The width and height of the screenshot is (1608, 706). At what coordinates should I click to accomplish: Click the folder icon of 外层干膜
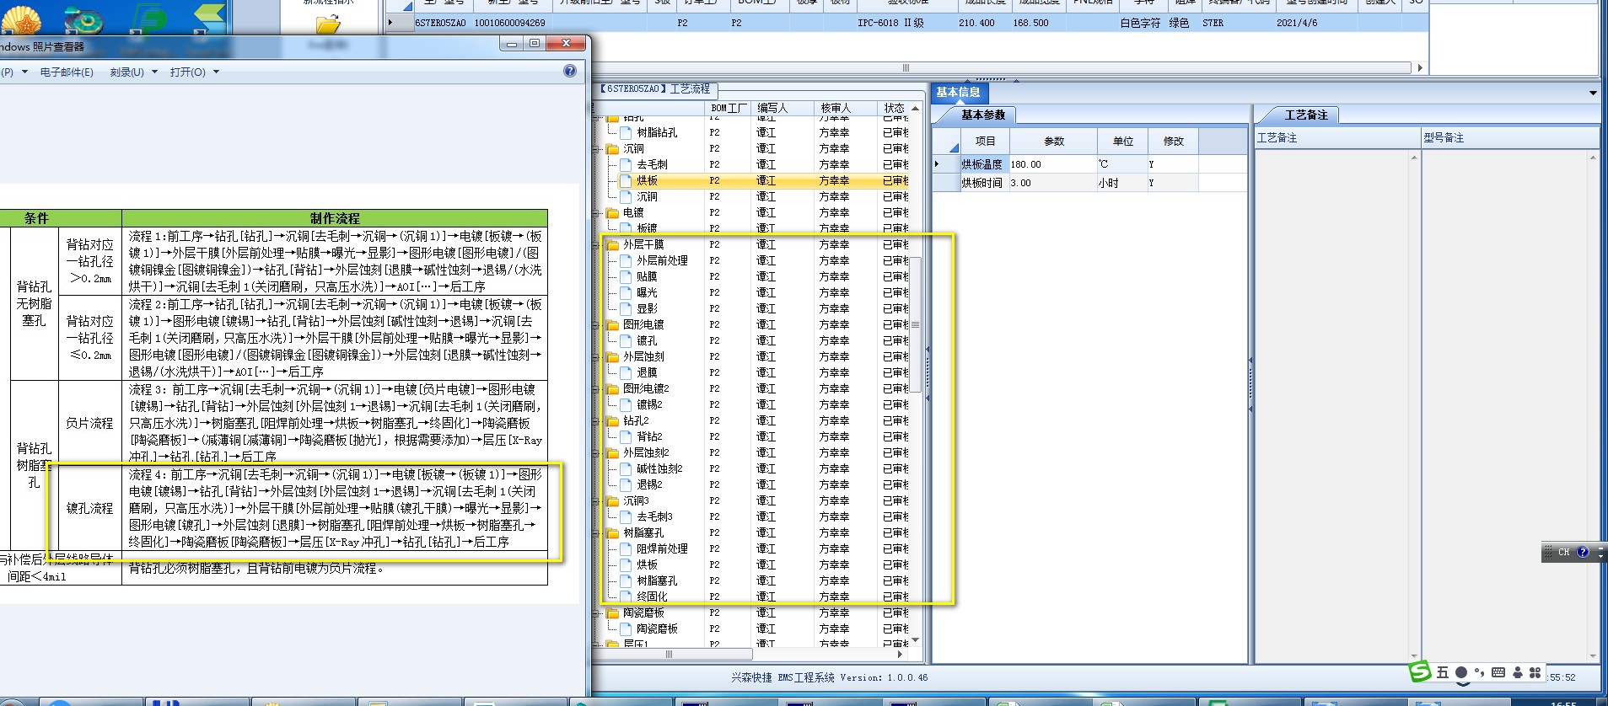tap(613, 244)
